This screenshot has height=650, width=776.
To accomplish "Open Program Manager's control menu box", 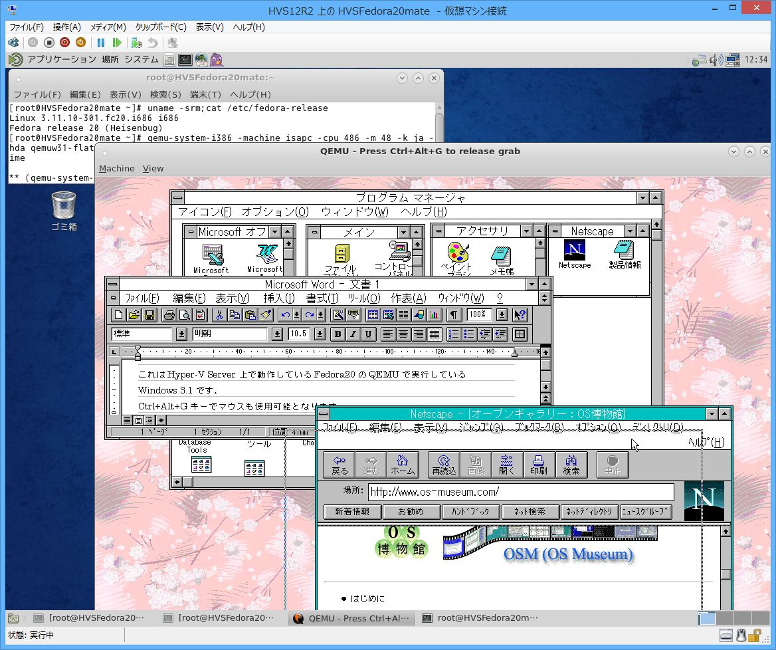I will coord(177,198).
